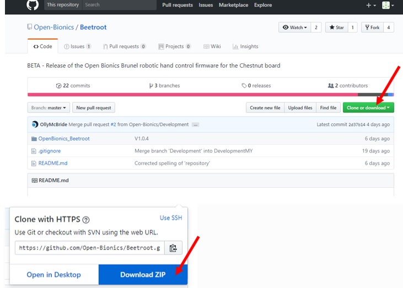
Task: Open the Branch: master dropdown
Action: pyautogui.click(x=49, y=108)
